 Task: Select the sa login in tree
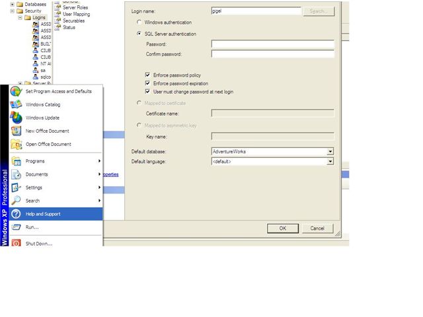point(43,69)
